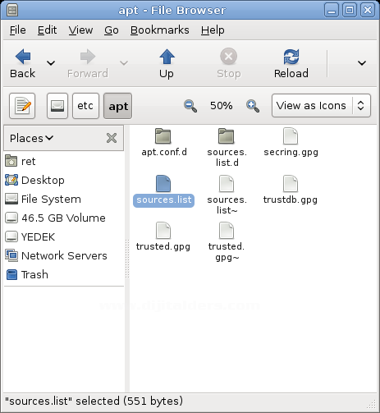
Task: Expand the Back history dropdown arrow
Action: tap(51, 63)
